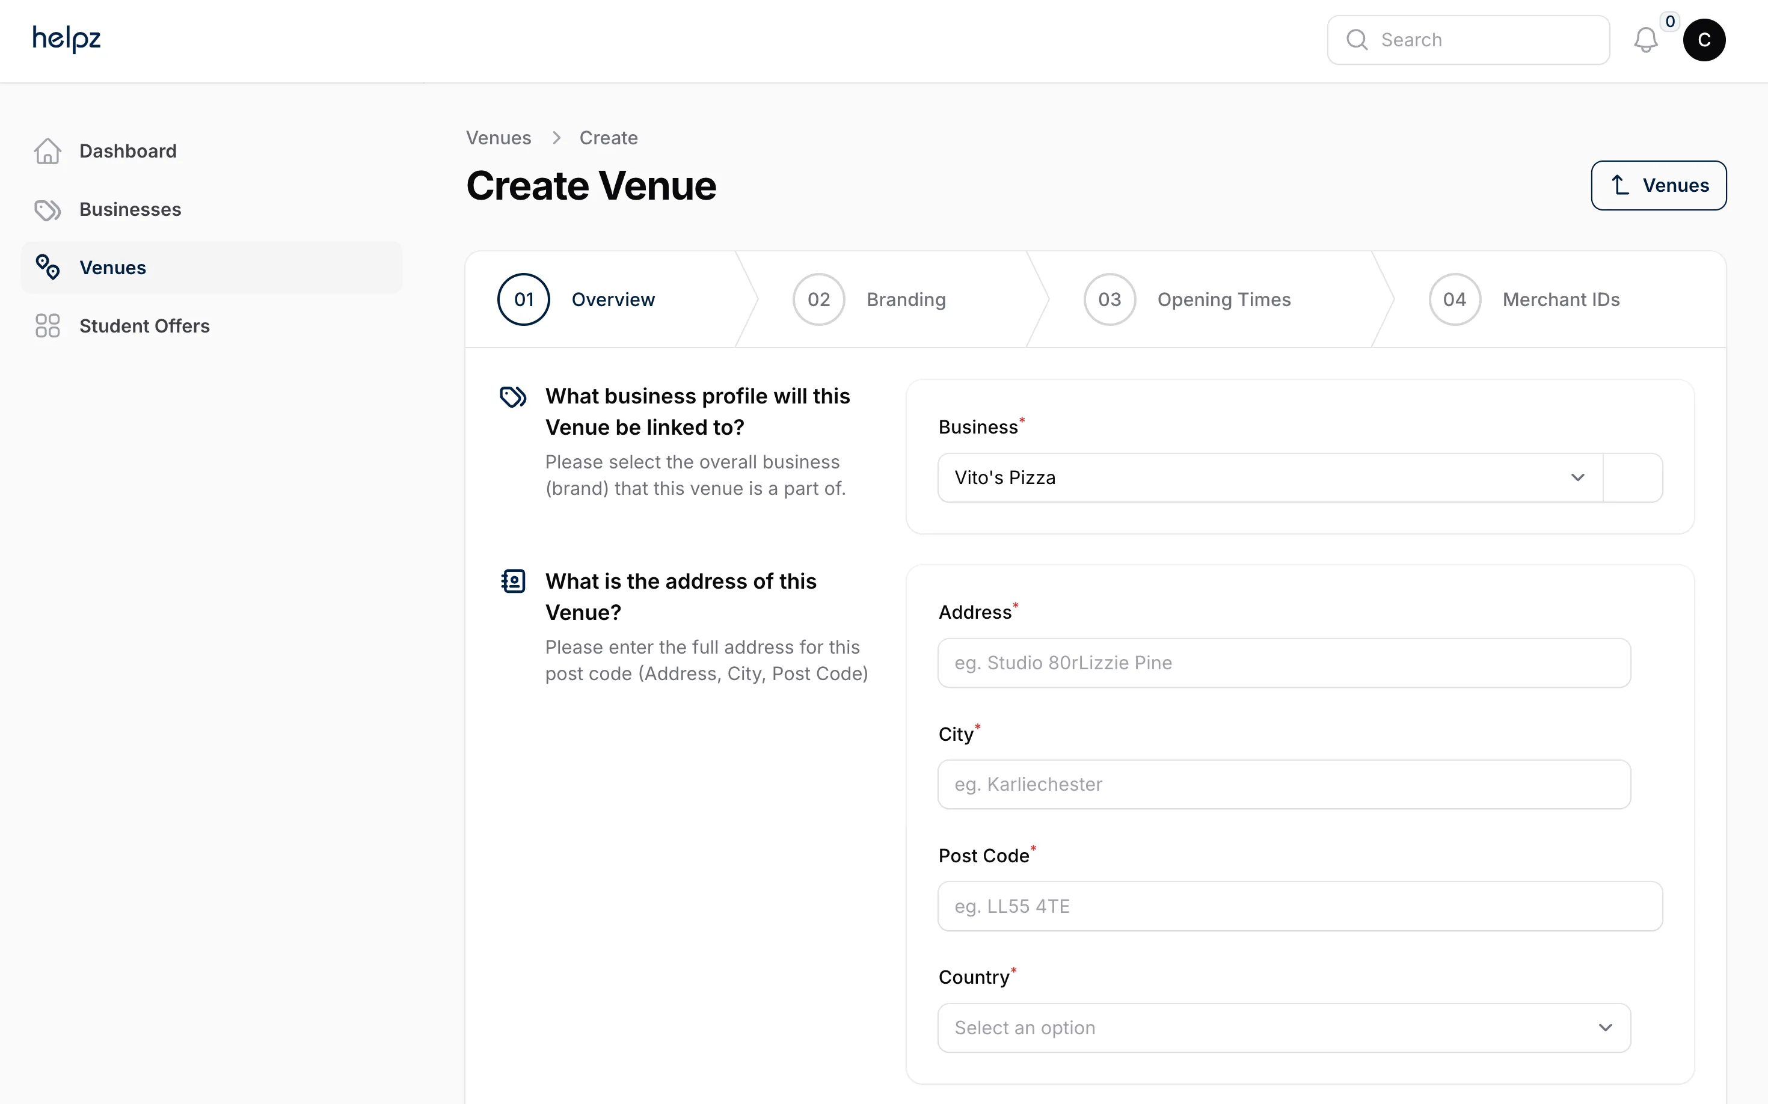Click the step 04 circle
The height and width of the screenshot is (1104, 1768).
click(1454, 299)
